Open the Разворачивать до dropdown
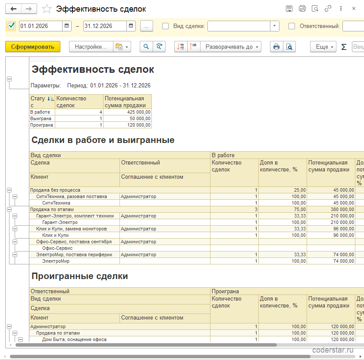The width and height of the screenshot is (364, 360). coord(232,47)
